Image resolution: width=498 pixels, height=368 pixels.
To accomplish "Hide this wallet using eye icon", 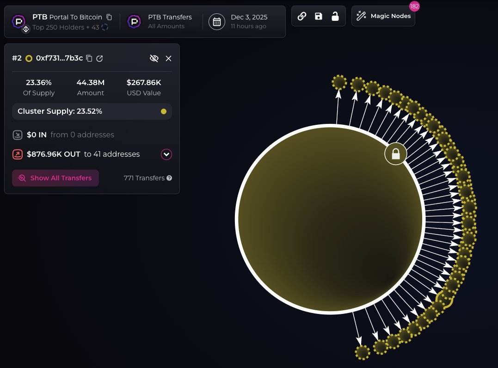I will (154, 58).
